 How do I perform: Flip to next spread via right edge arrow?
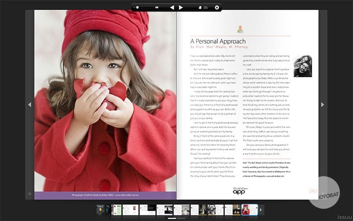[323, 104]
